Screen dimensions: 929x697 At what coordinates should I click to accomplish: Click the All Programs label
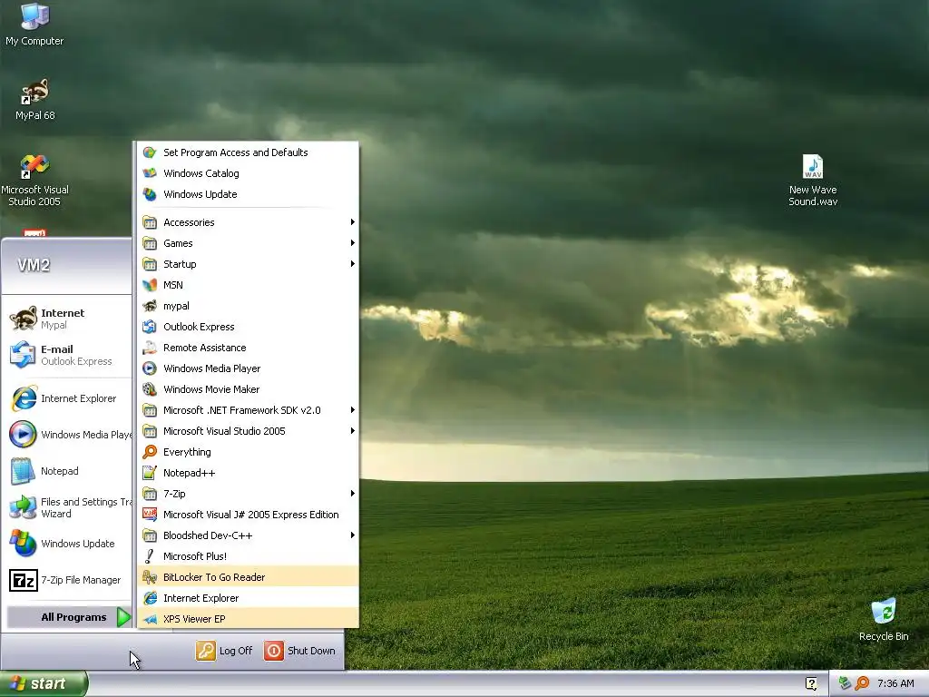73,617
